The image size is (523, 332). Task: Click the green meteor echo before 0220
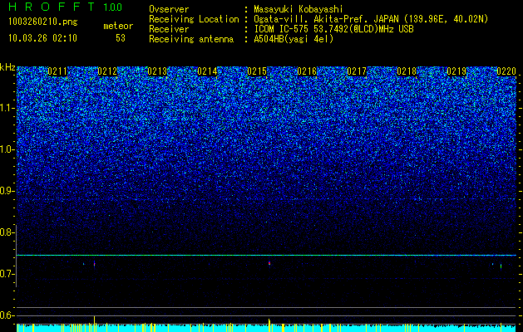click(501, 266)
